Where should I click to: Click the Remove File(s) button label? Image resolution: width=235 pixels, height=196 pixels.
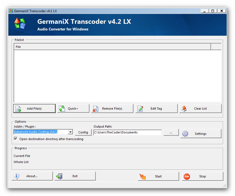click(112, 109)
